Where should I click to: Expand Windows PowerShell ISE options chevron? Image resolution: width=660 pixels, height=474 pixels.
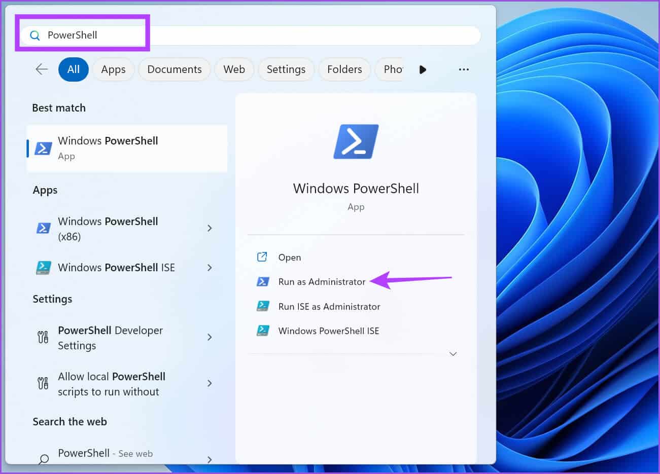pyautogui.click(x=210, y=268)
